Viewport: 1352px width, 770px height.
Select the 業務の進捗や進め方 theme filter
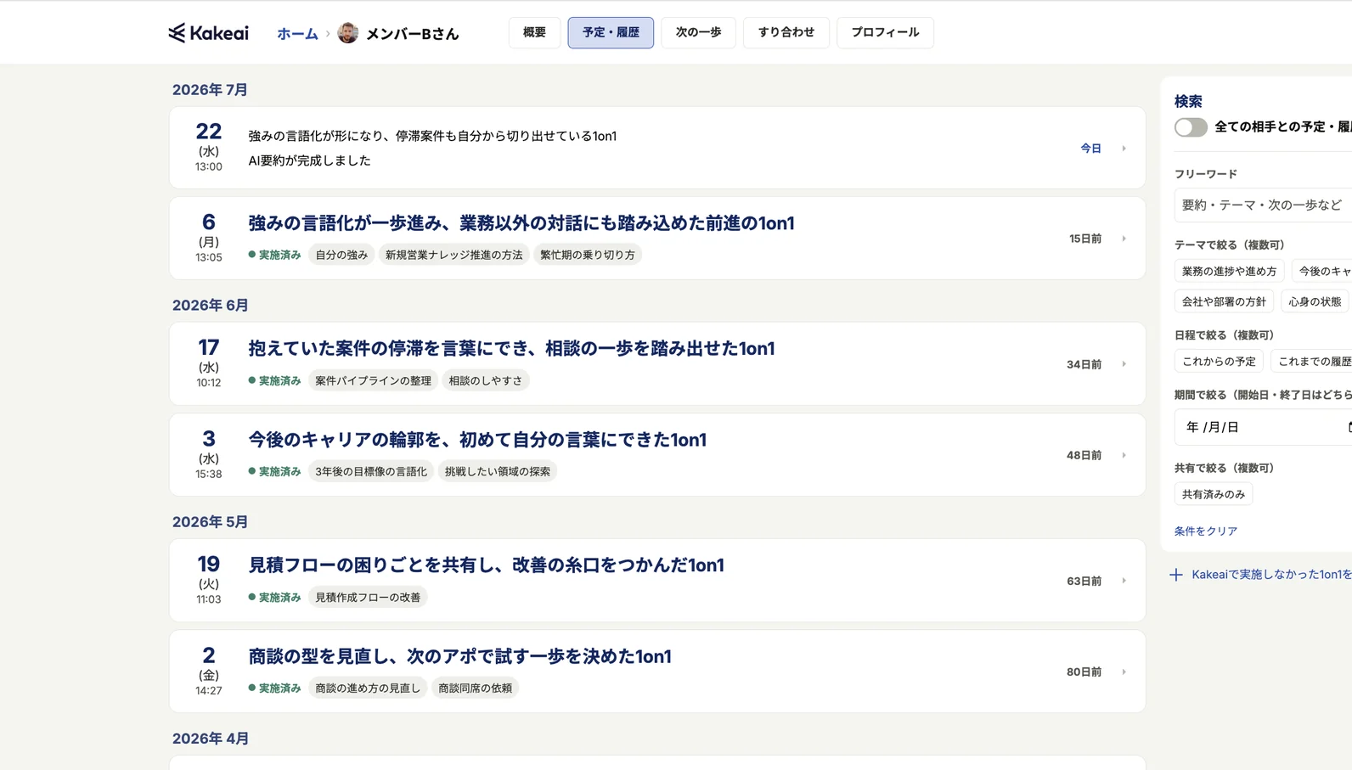click(1229, 272)
